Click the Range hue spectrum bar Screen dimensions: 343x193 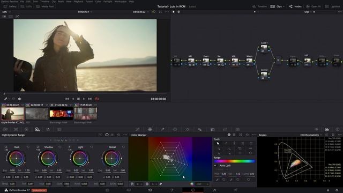pyautogui.click(x=235, y=161)
